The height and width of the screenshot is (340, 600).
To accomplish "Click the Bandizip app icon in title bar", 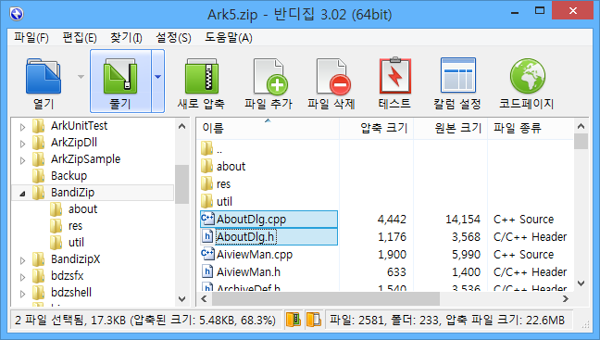I will click(17, 14).
